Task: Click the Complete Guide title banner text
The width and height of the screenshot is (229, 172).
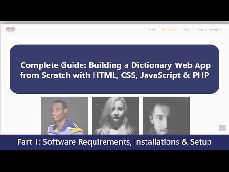Action: pos(115,70)
